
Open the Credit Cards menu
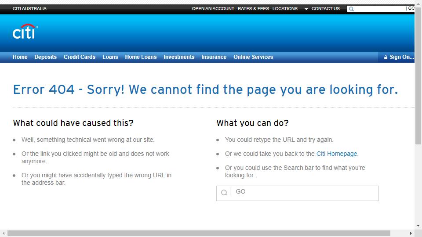point(80,57)
